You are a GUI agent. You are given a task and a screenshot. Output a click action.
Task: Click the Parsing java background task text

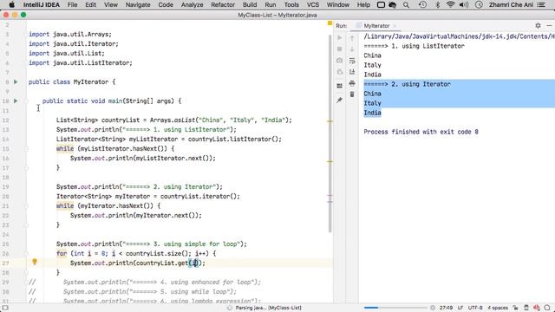pyautogui.click(x=268, y=308)
